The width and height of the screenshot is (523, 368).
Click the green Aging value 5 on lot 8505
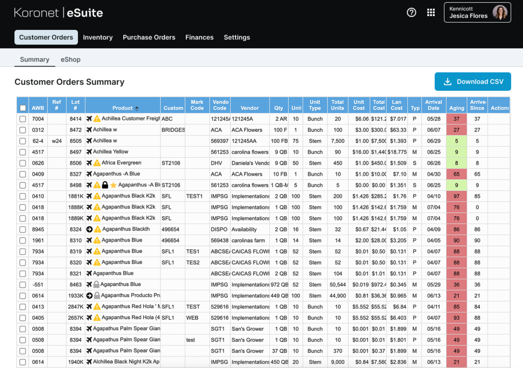click(456, 141)
